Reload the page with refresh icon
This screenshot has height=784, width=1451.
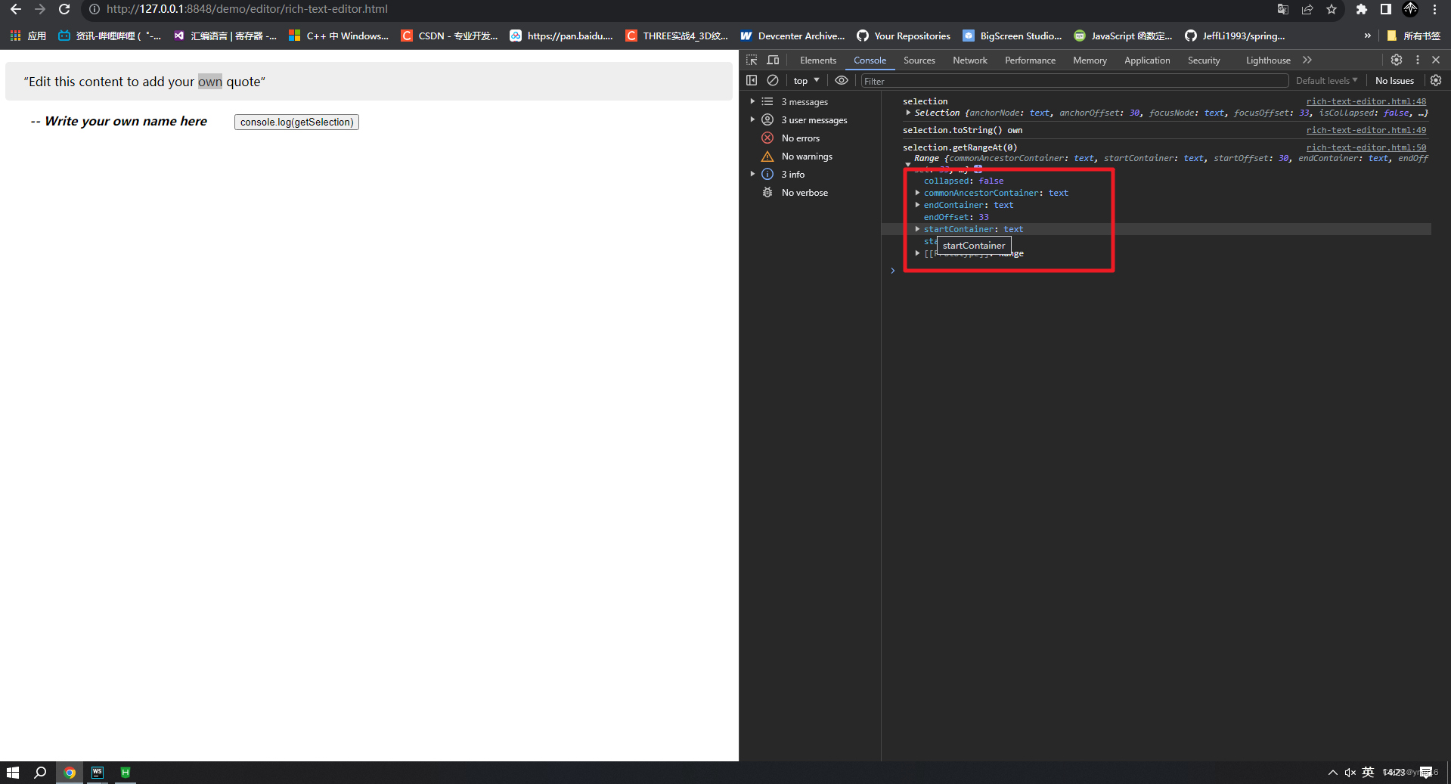(65, 9)
